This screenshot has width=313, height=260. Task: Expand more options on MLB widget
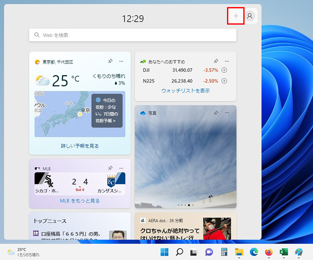click(x=121, y=168)
